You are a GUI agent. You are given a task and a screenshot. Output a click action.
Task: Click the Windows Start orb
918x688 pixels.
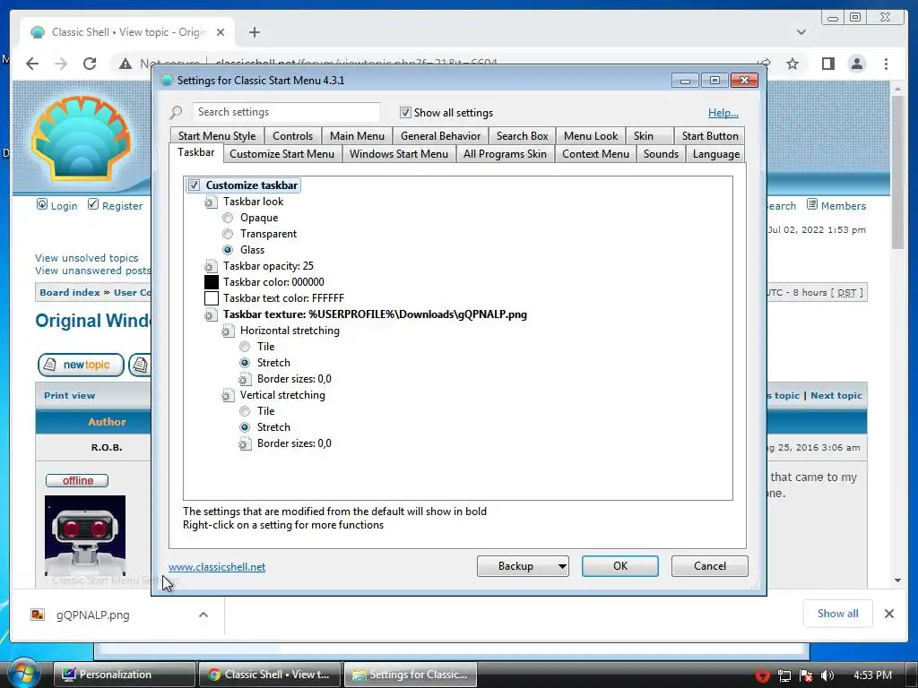23,674
